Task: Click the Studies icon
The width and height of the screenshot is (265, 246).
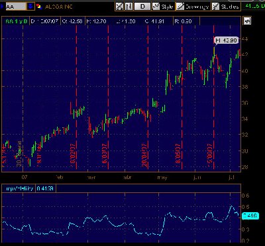Action: click(215, 7)
